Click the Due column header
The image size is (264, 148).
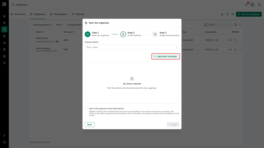pos(185,32)
